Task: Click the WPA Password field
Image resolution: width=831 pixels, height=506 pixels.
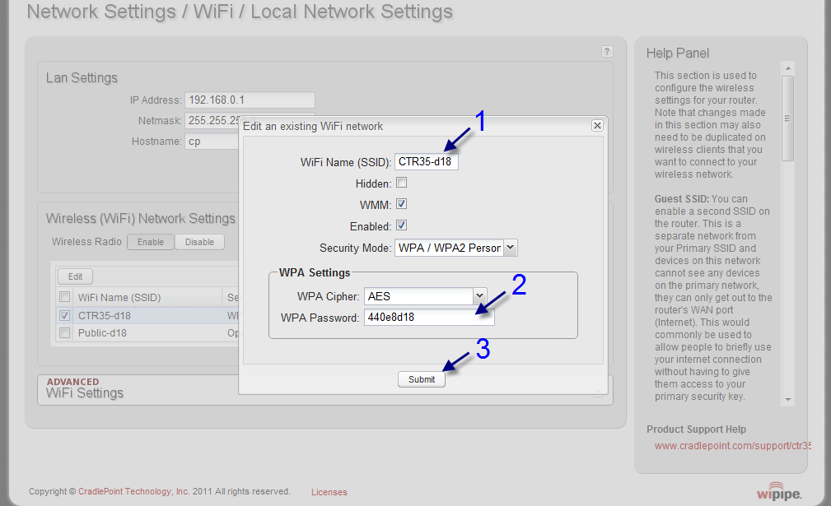Action: point(429,317)
